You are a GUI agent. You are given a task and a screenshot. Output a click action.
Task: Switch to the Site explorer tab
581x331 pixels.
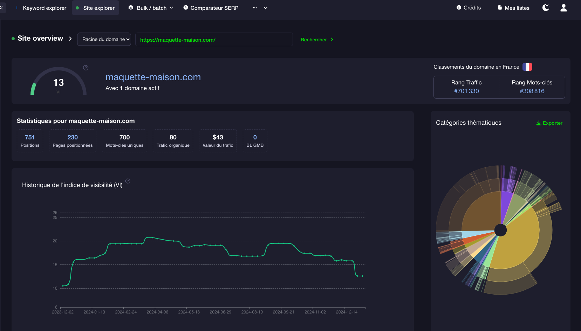[x=95, y=8]
